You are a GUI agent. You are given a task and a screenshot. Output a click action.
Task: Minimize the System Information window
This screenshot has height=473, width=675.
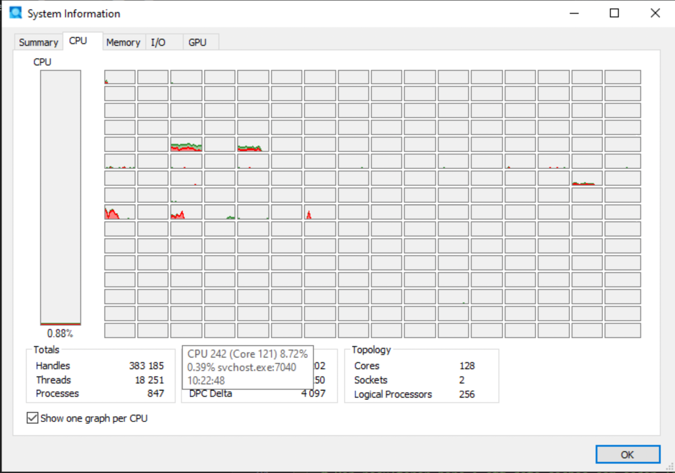coord(574,13)
